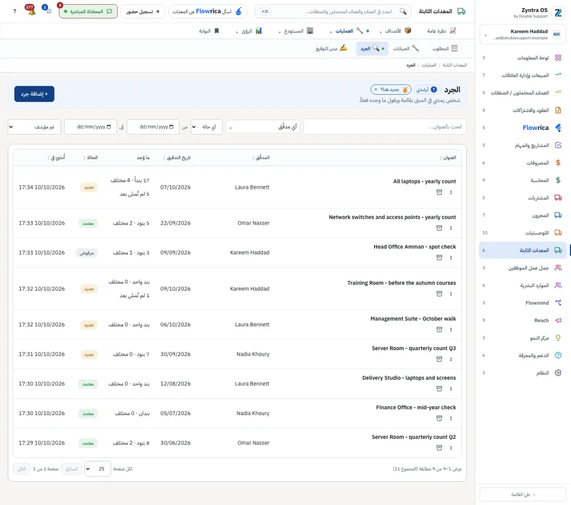Open the tasks checklist icon with badge 2
The image size is (571, 505).
(x=48, y=10)
